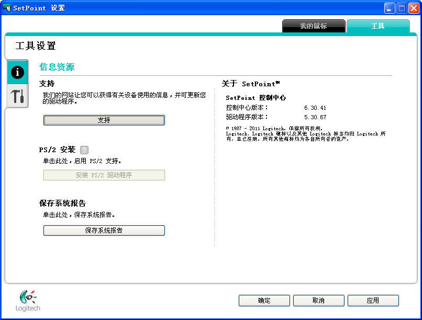This screenshot has width=422, height=320.
Task: Click the Logitech copyright notice text
Action: [306, 133]
